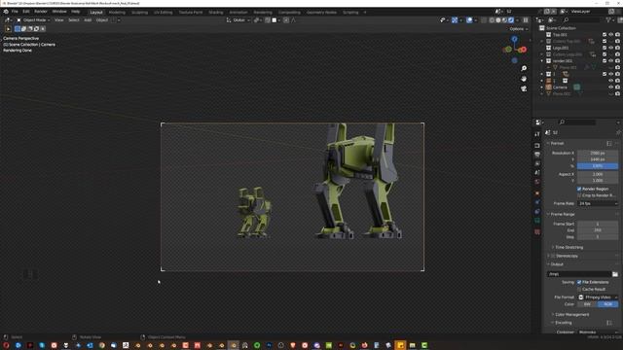Viewport: 623px width, 350px height.
Task: Open the viewport View menu button
Action: pyautogui.click(x=58, y=19)
